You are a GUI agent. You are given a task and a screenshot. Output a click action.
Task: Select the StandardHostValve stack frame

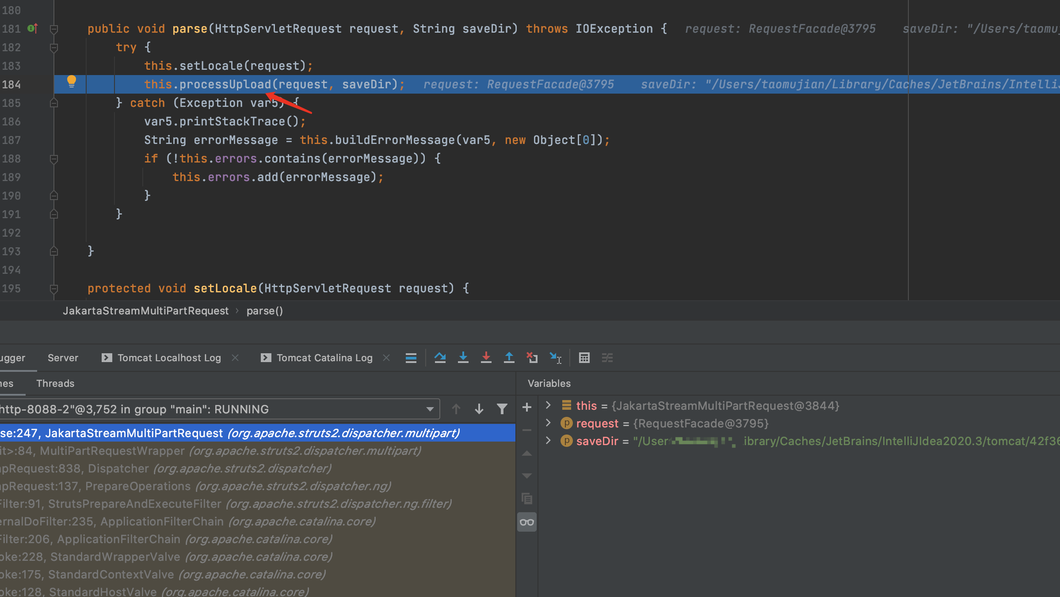click(257, 591)
